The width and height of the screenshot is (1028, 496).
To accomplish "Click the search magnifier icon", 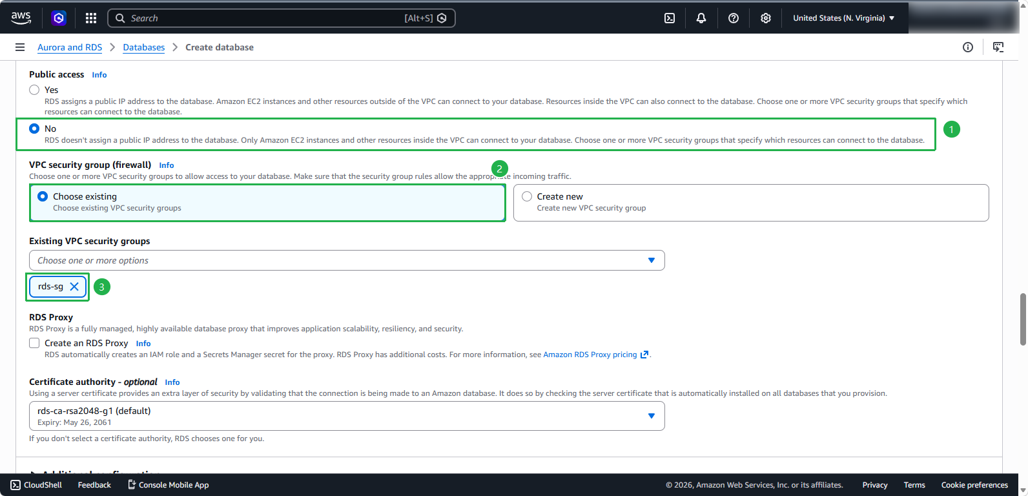I will 120,18.
